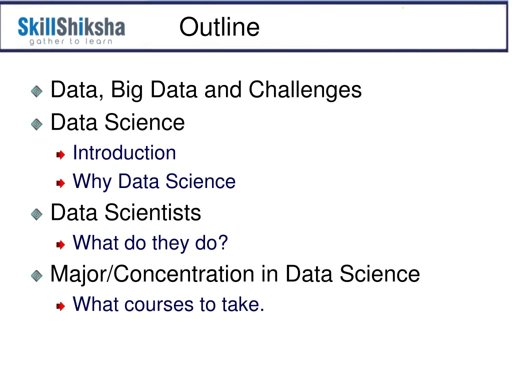The height and width of the screenshot is (384, 512).
Task: Click the Data Science heading
Action: pyautogui.click(x=117, y=122)
